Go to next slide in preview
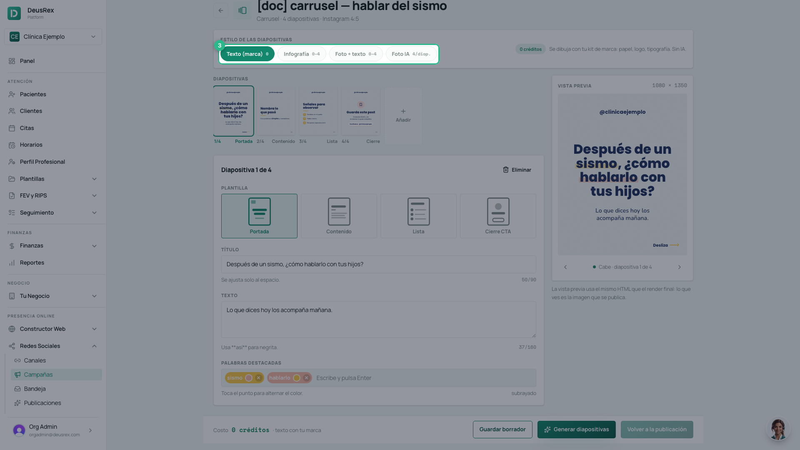 click(679, 267)
